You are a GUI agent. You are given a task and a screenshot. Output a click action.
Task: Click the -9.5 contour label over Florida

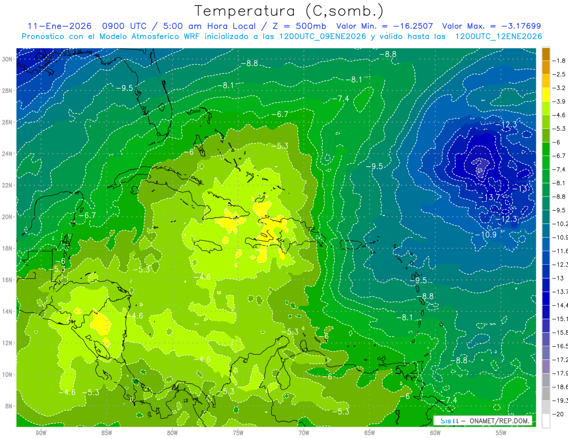pyautogui.click(x=124, y=88)
